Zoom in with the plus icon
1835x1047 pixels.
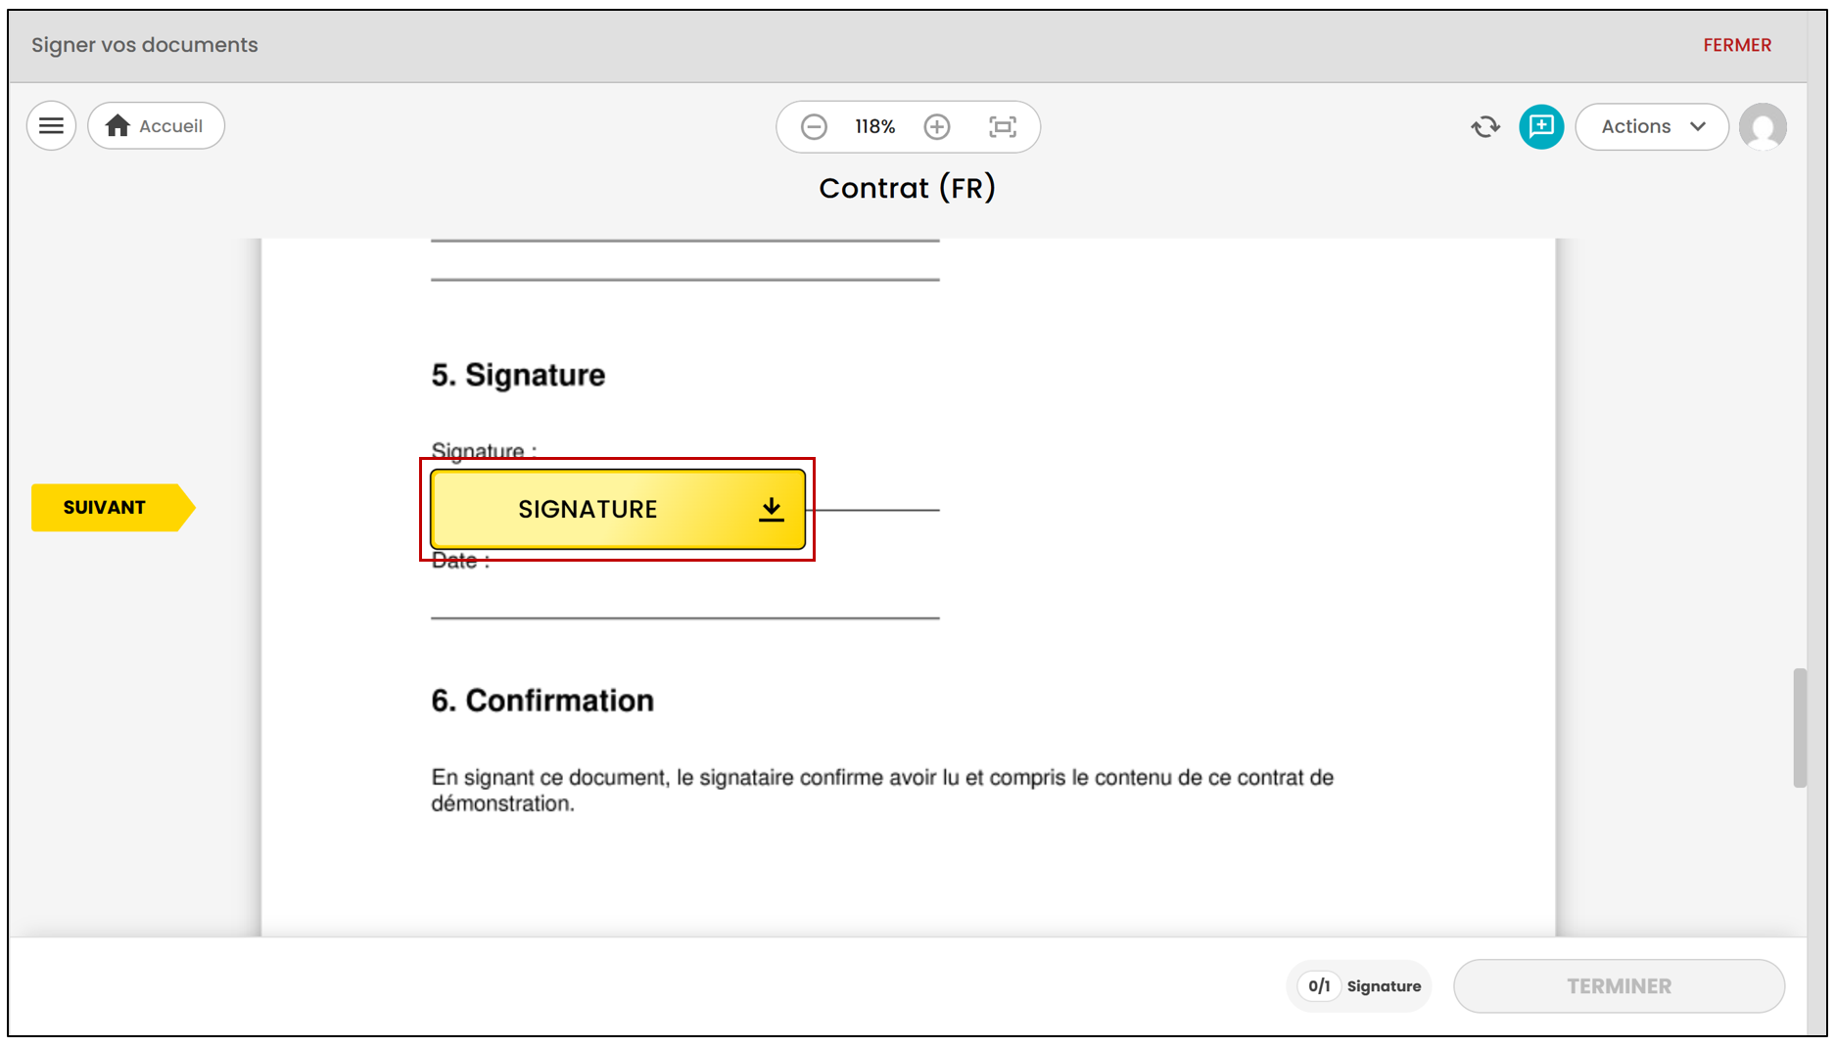[937, 127]
